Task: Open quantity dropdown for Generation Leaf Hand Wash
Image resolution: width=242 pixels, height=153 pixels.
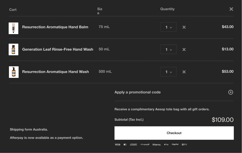Action: tap(168, 50)
